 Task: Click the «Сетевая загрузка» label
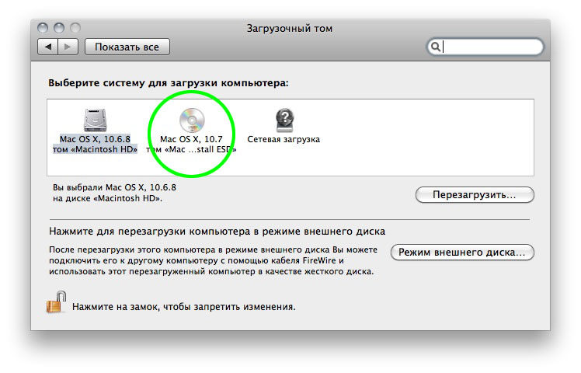[x=284, y=139]
